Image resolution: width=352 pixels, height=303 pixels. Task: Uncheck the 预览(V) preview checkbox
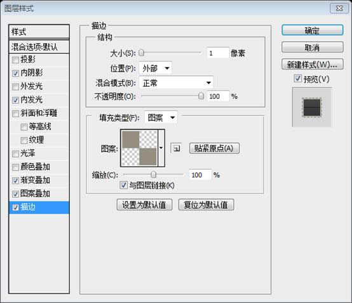pyautogui.click(x=297, y=79)
